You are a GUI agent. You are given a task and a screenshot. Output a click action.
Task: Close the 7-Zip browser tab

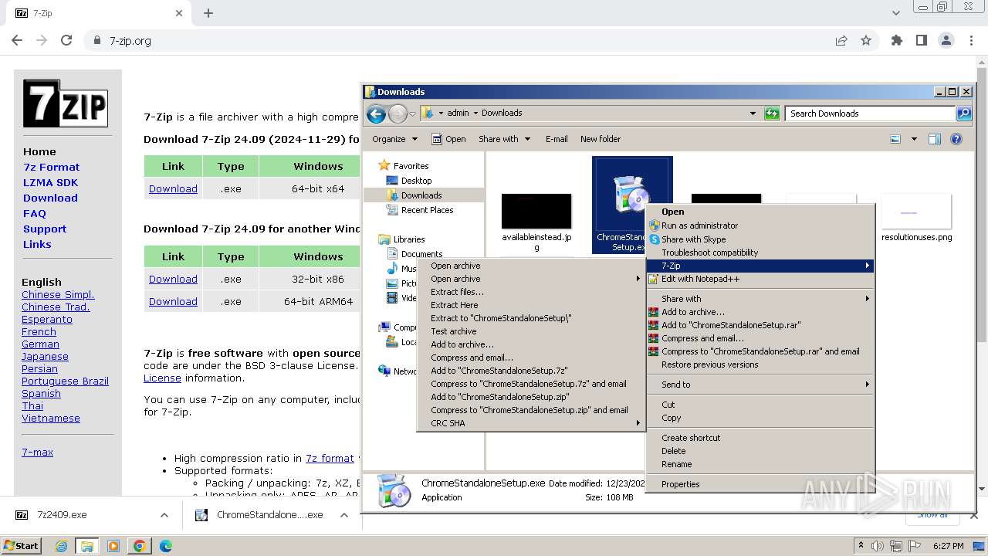pos(179,13)
